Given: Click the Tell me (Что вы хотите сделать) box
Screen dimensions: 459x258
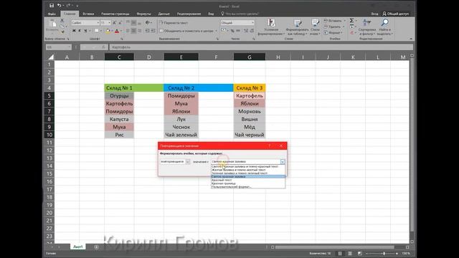Looking at the screenshot, I should click(240, 14).
